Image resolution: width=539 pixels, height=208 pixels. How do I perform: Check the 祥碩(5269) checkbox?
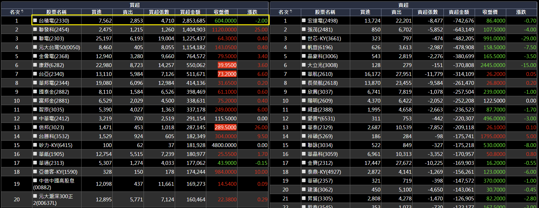[x=304, y=136]
